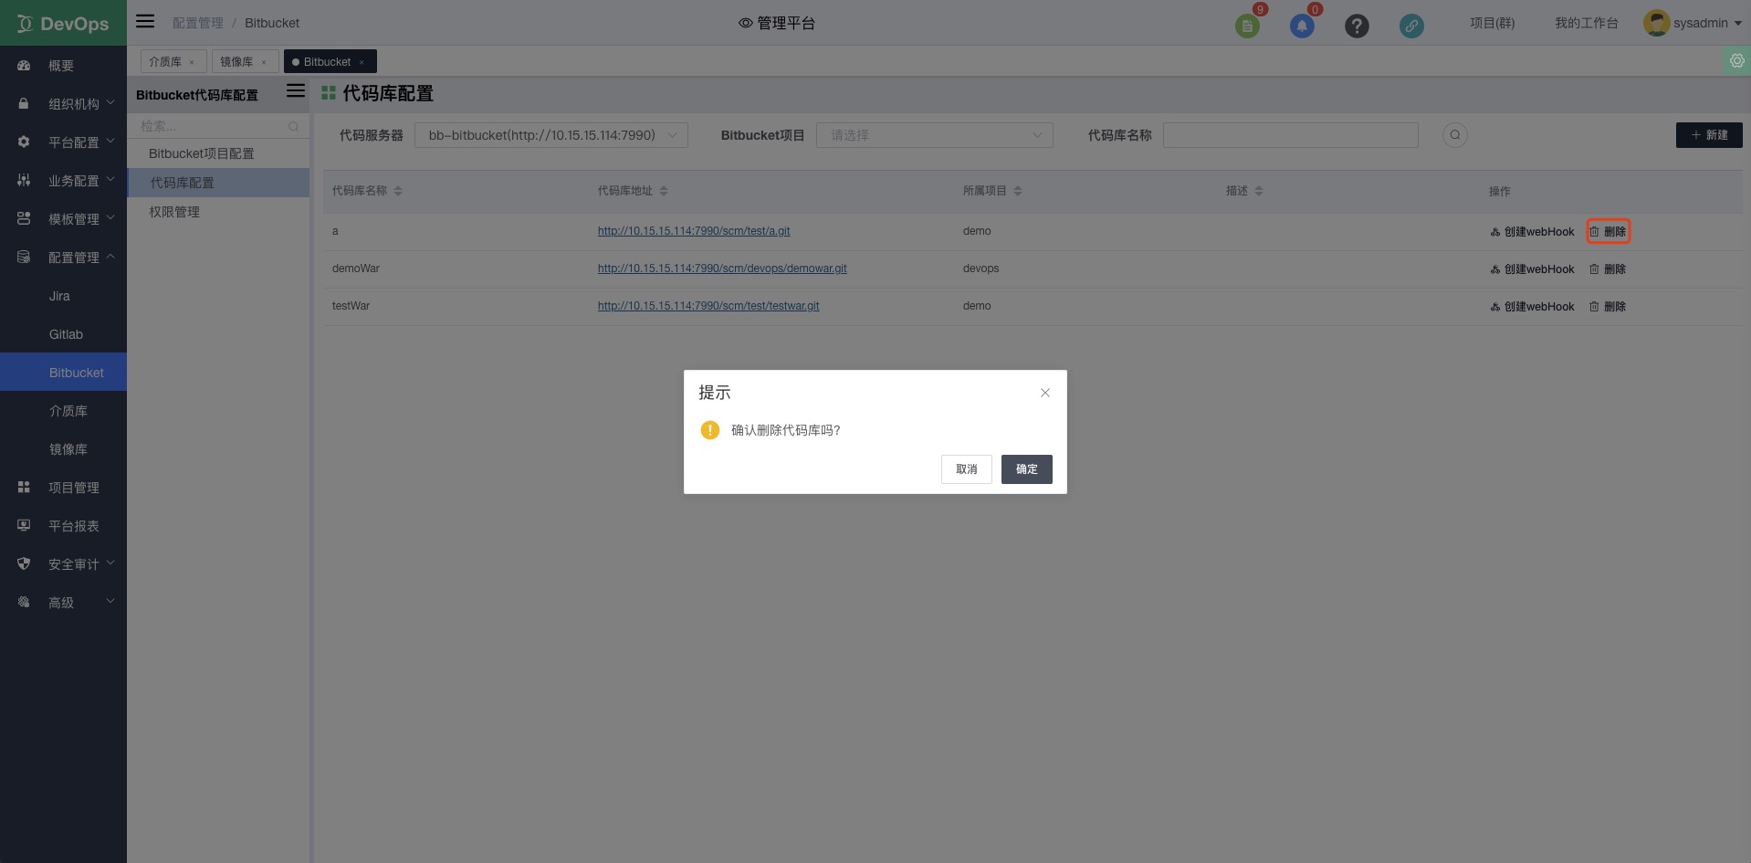
Task: Create webHook for testWar
Action: coord(1533,307)
